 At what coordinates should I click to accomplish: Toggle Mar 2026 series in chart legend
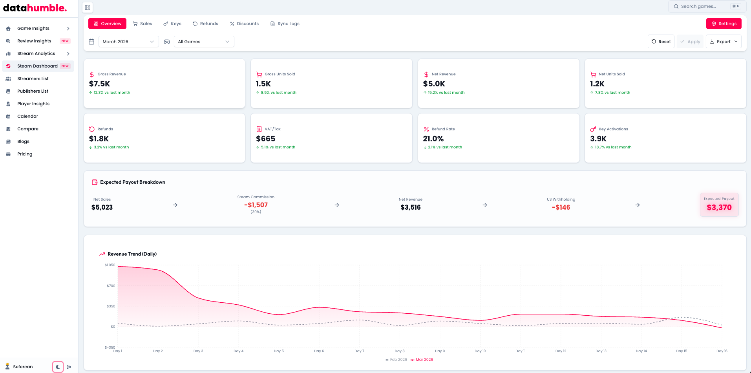tap(422, 360)
